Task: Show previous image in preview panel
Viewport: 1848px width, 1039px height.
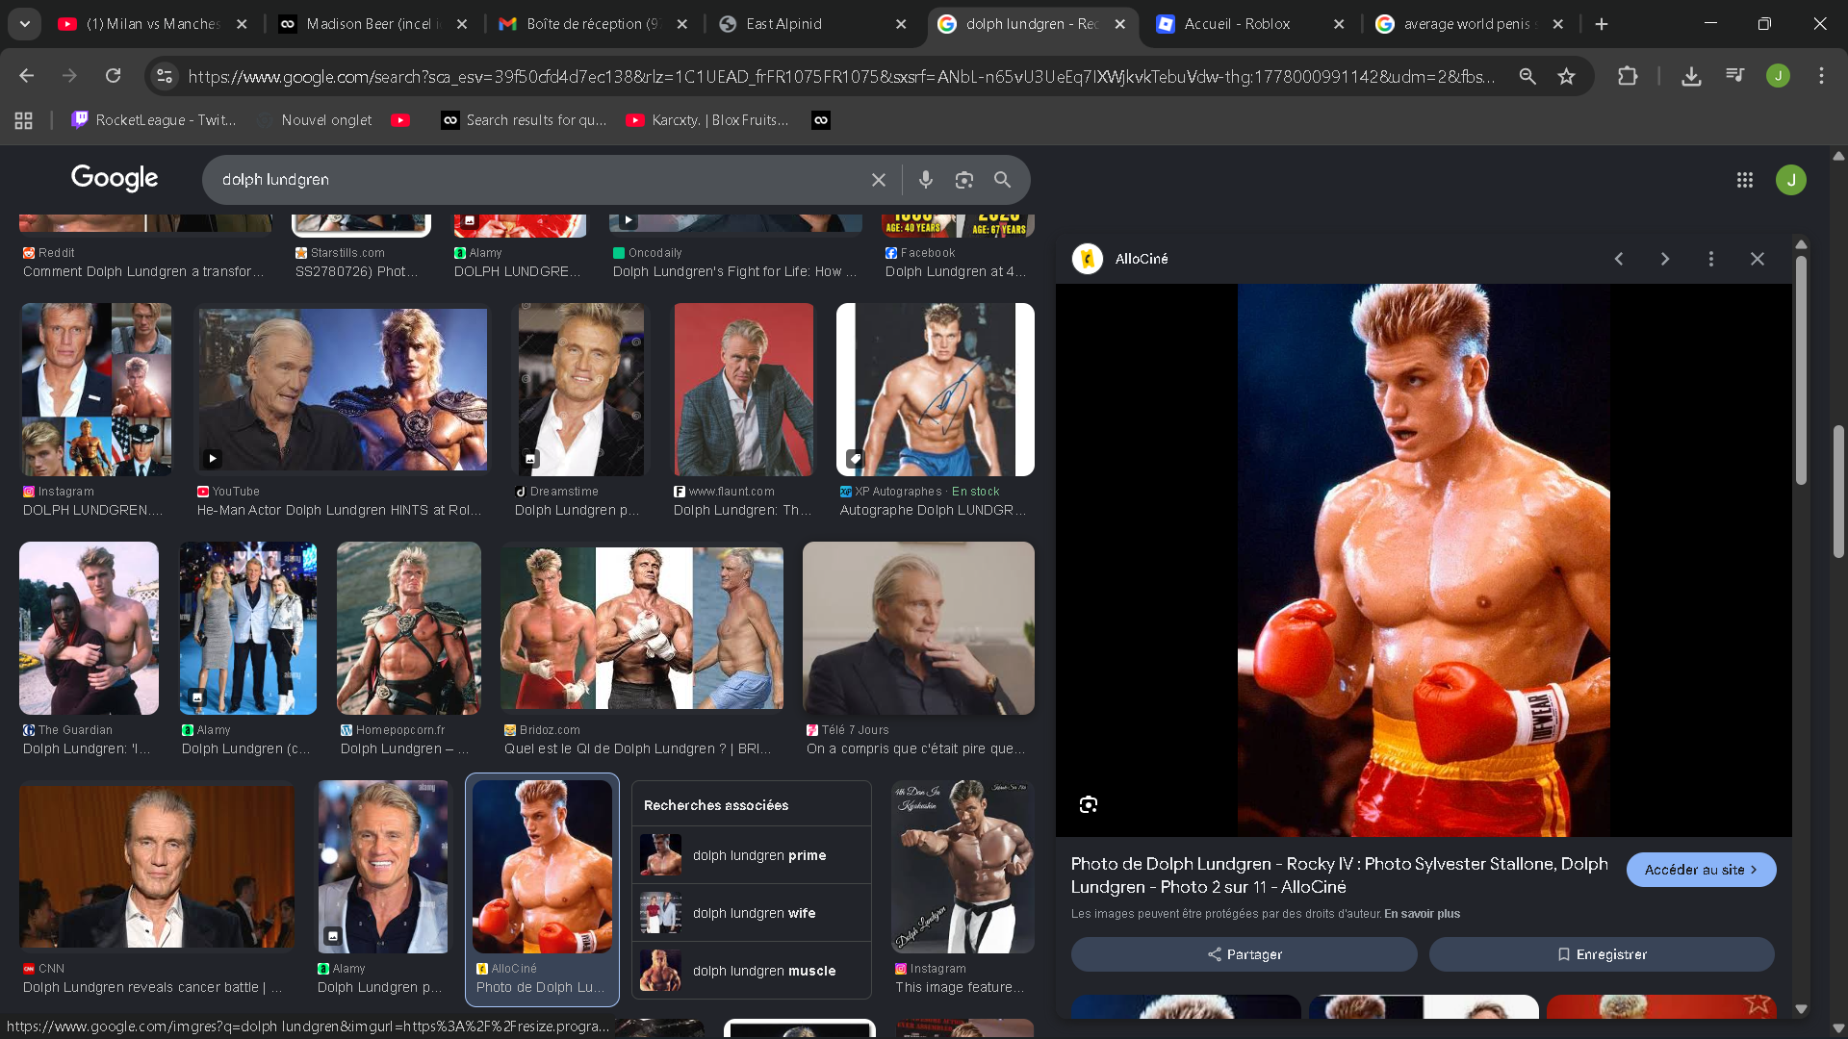Action: pyautogui.click(x=1619, y=259)
